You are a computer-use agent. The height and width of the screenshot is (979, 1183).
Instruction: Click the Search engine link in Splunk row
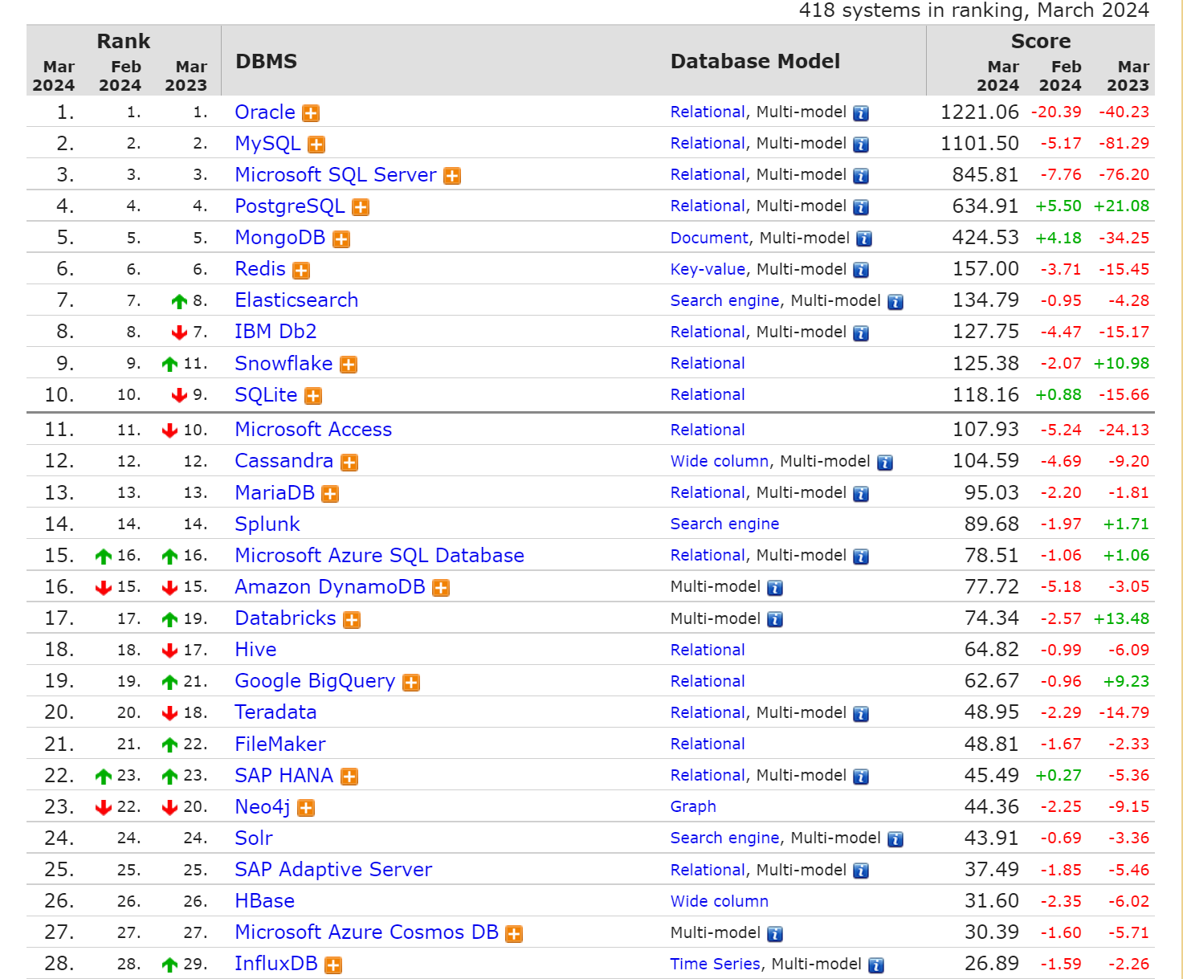724,524
